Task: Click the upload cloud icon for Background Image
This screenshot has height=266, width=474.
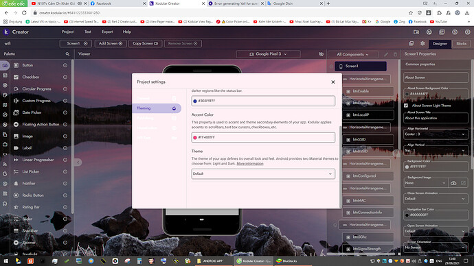Action: tap(453, 183)
